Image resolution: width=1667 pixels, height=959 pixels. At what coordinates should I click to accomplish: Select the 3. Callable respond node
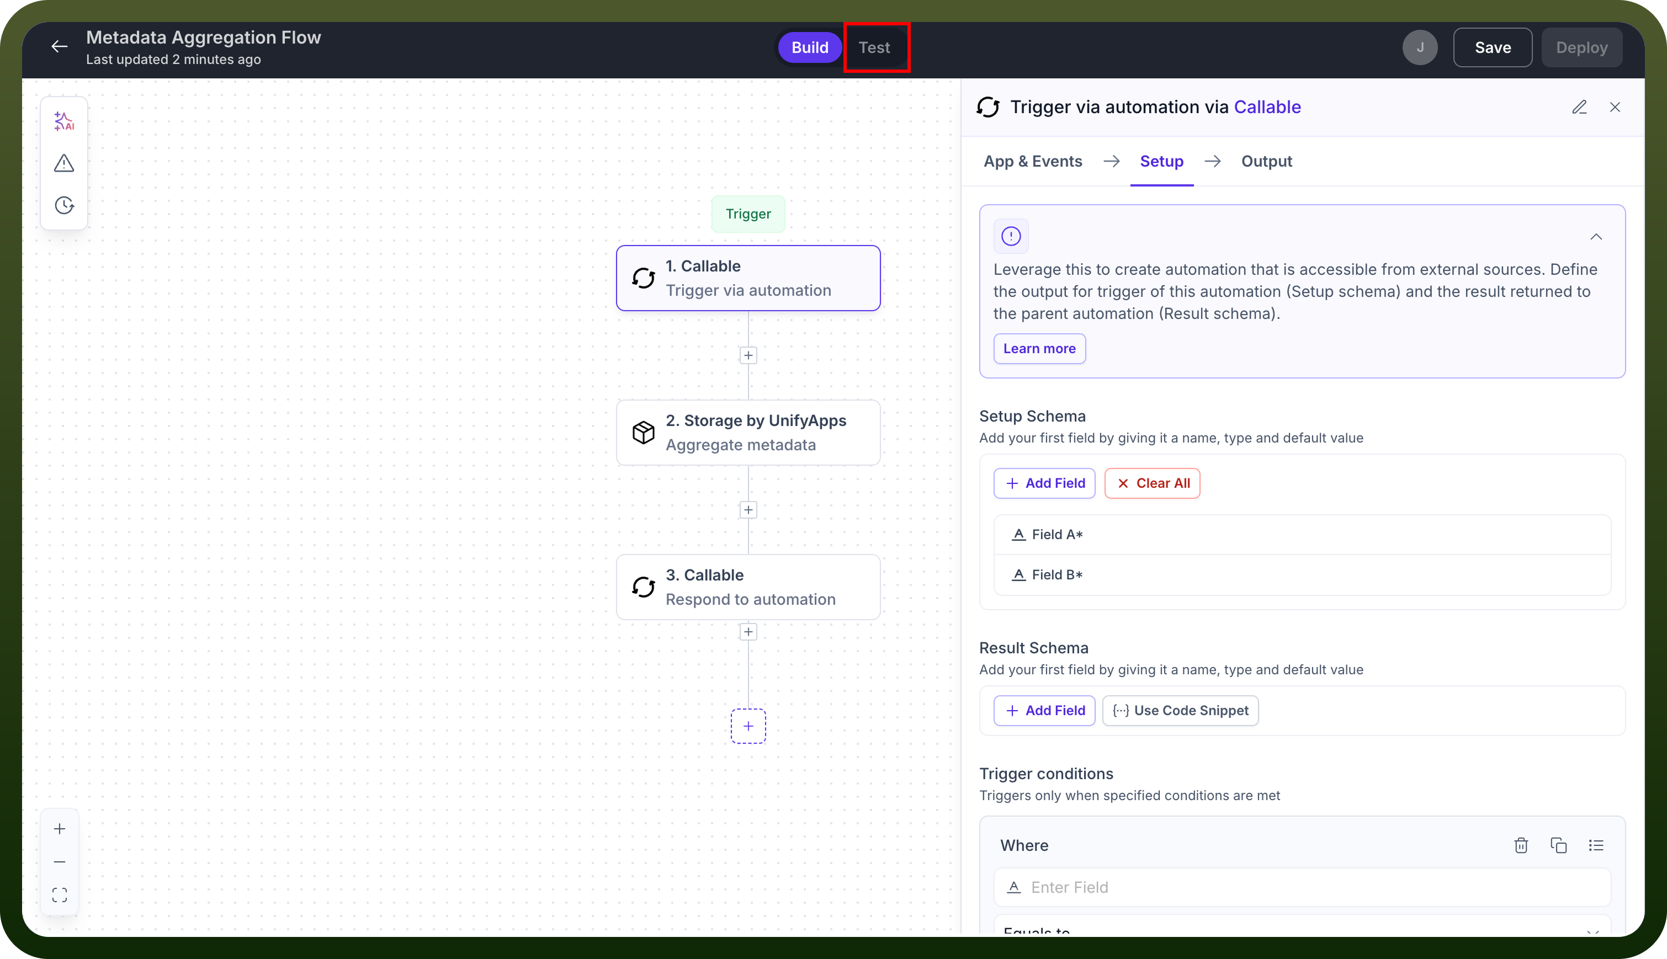click(x=748, y=587)
